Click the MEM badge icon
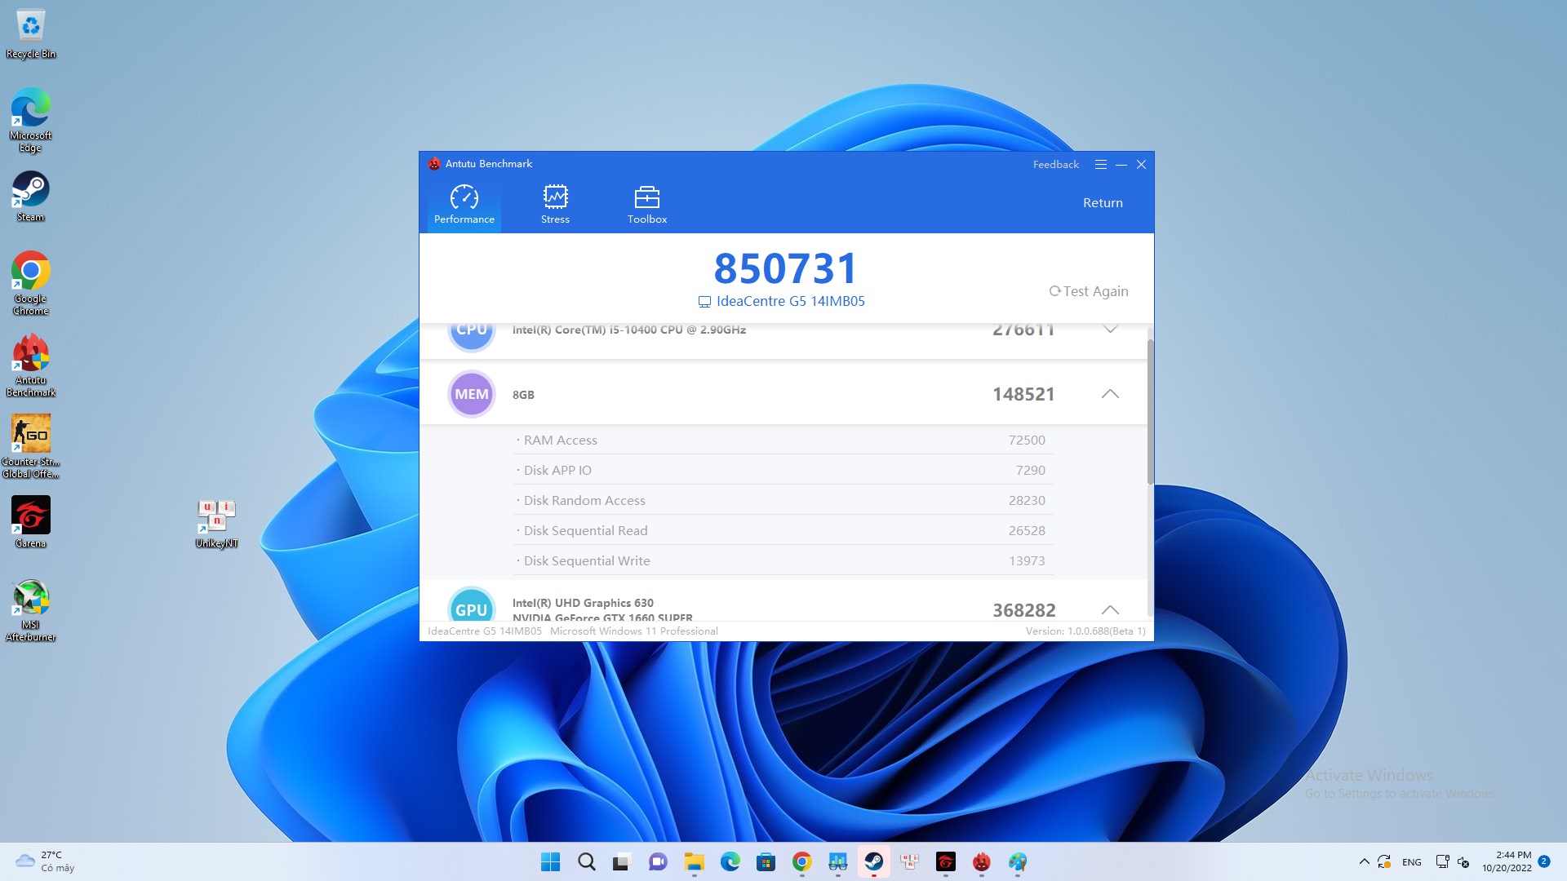1567x881 pixels. coord(472,394)
